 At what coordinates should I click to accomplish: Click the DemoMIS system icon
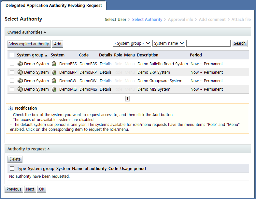click(x=54, y=89)
